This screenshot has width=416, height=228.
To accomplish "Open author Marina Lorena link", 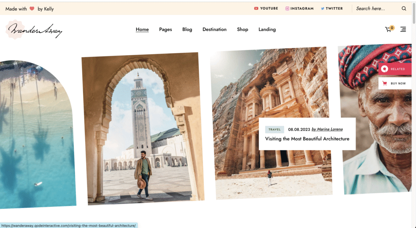I will click(327, 129).
